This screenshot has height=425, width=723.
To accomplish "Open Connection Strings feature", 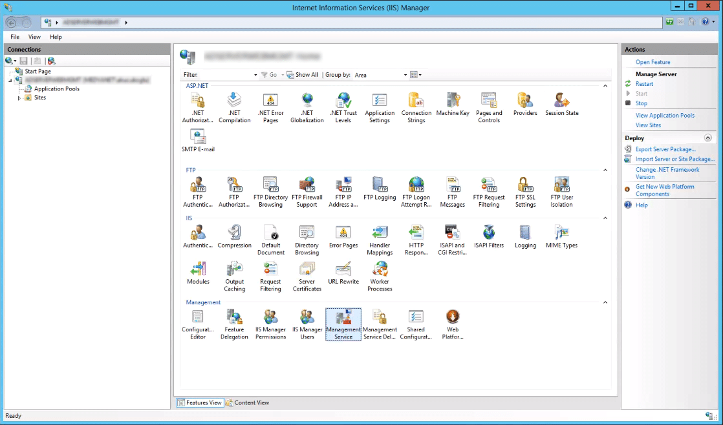I will point(416,108).
